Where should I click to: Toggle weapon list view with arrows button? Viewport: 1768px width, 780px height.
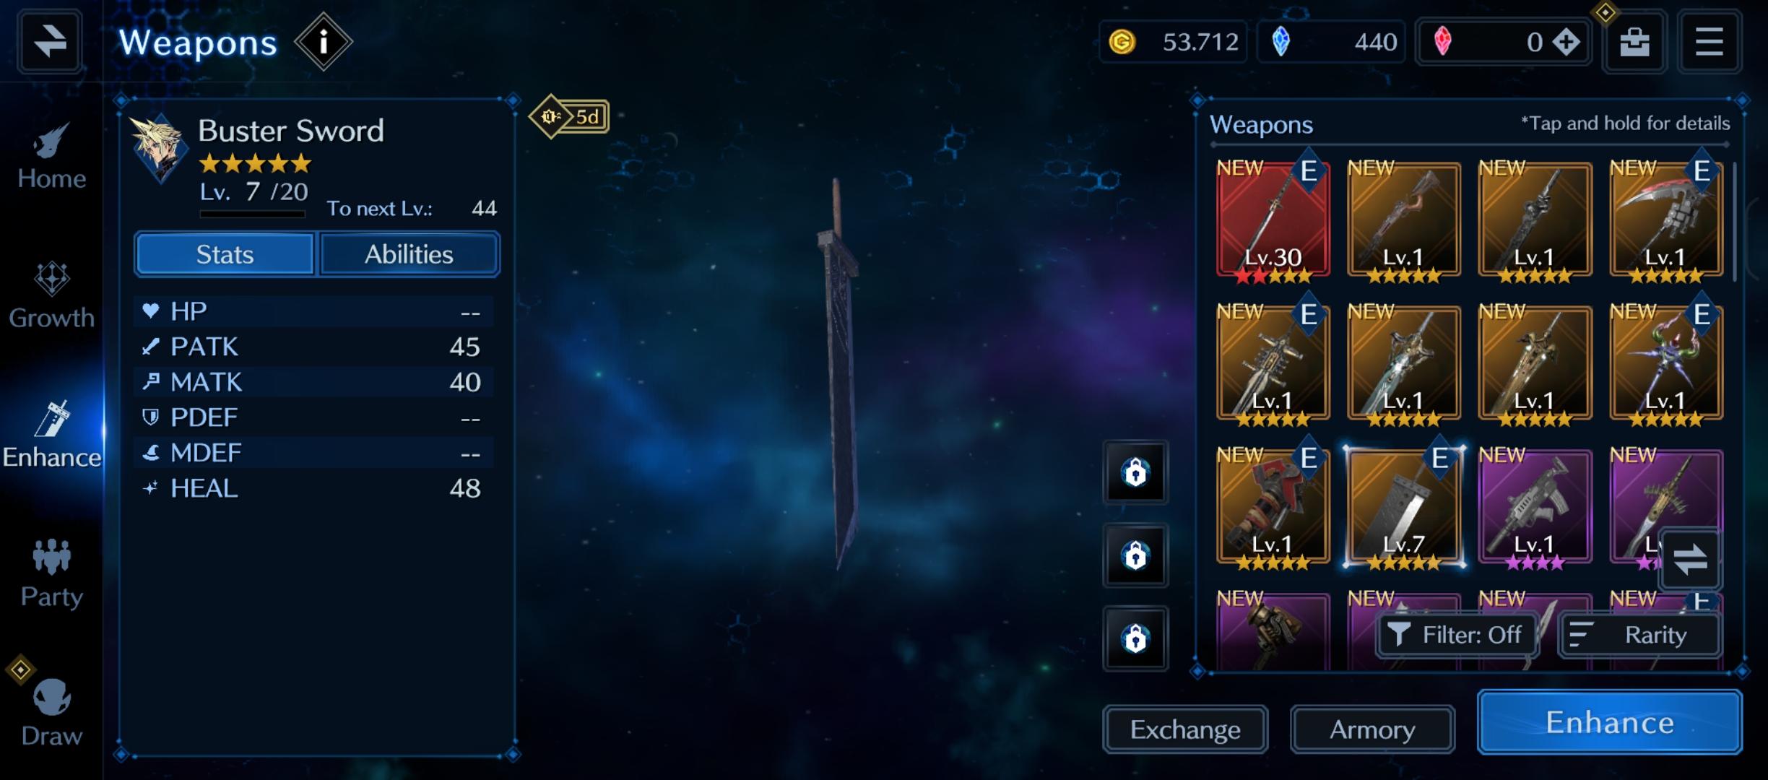1690,559
